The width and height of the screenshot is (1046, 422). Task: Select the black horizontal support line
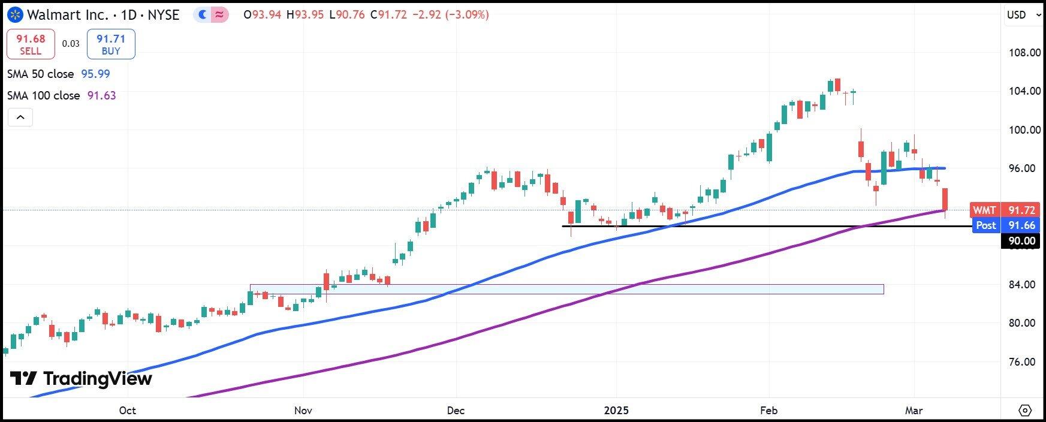[749, 226]
